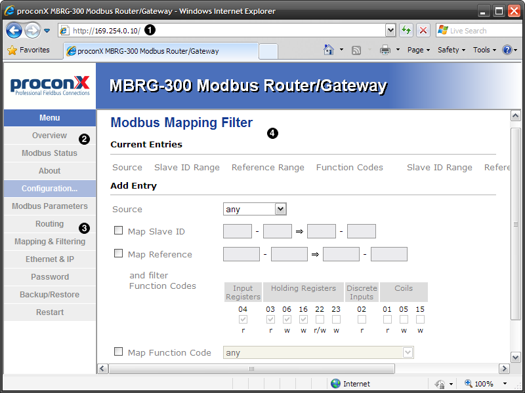525x393 pixels.
Task: Open the Password settings page
Action: [50, 277]
